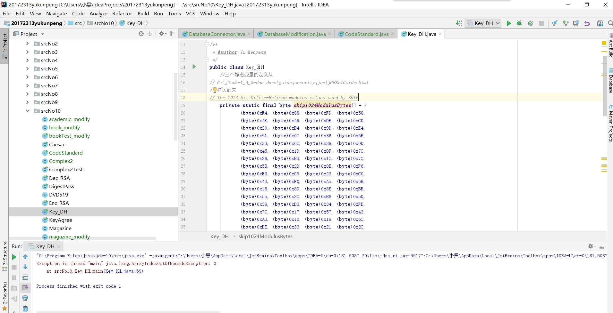Image resolution: width=613 pixels, height=313 pixels.
Task: Toggle Scroll to End in Run console
Action: click(x=25, y=288)
